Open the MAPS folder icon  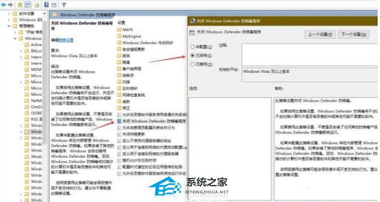pos(119,30)
